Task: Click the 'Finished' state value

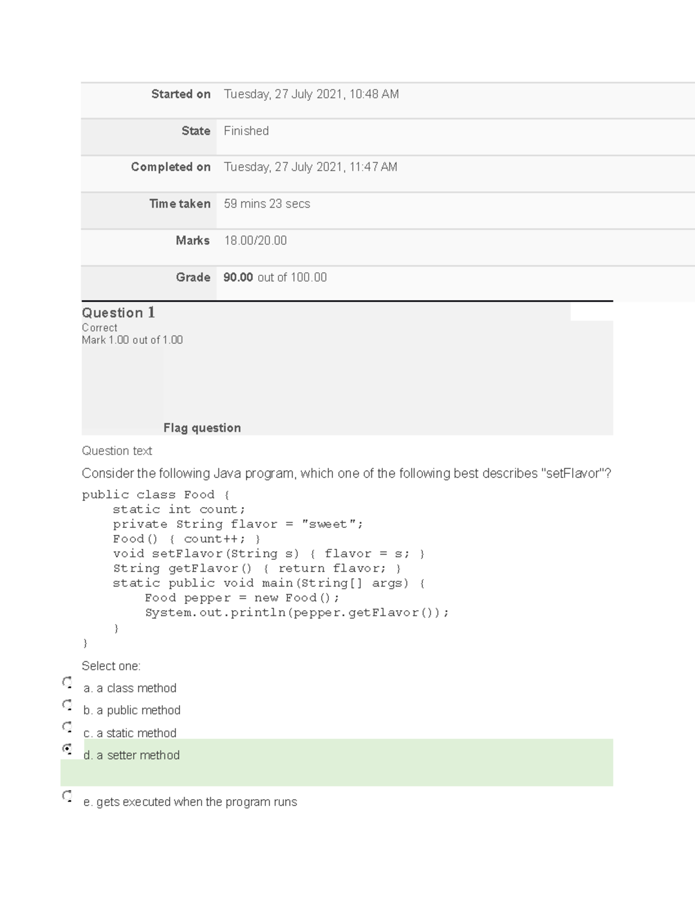Action: tap(246, 131)
